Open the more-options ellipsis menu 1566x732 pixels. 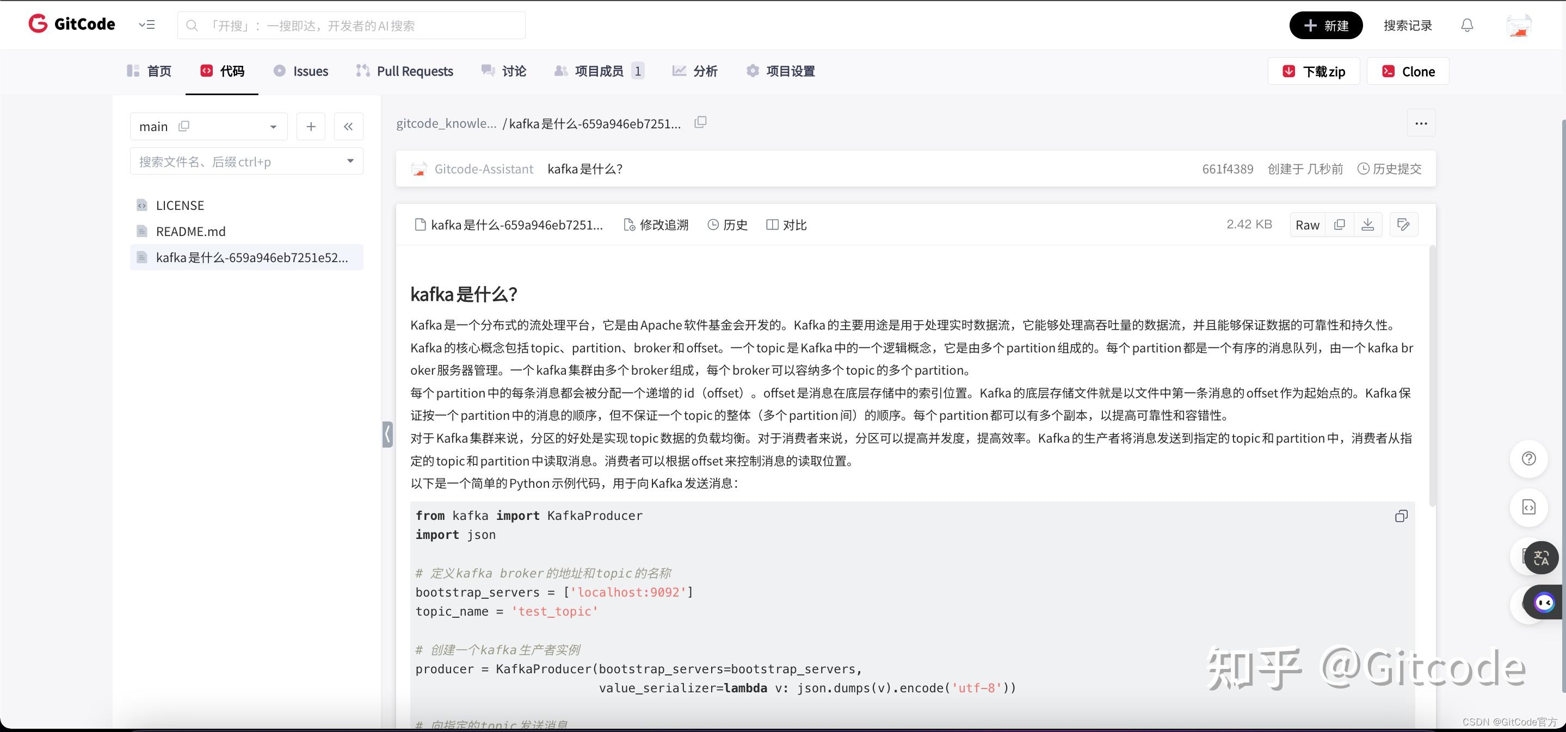[1421, 123]
